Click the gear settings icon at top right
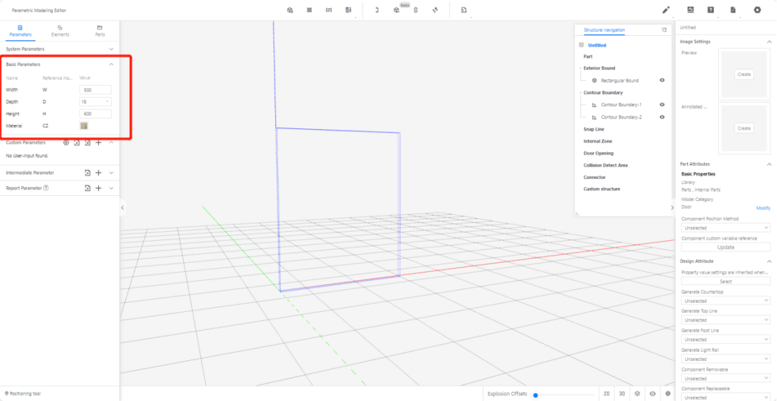 pyautogui.click(x=757, y=10)
